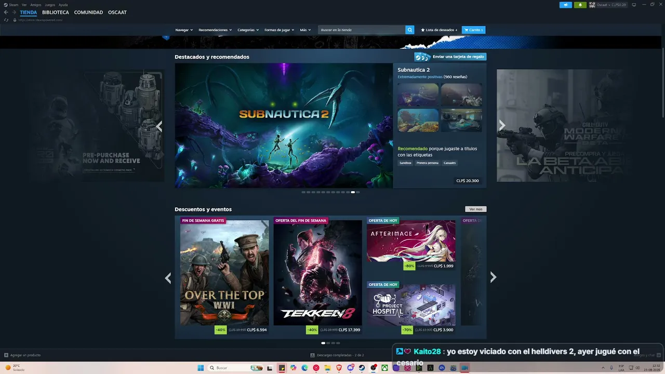Open the OBS Studio taskbar icon
The width and height of the screenshot is (665, 374).
click(x=374, y=368)
